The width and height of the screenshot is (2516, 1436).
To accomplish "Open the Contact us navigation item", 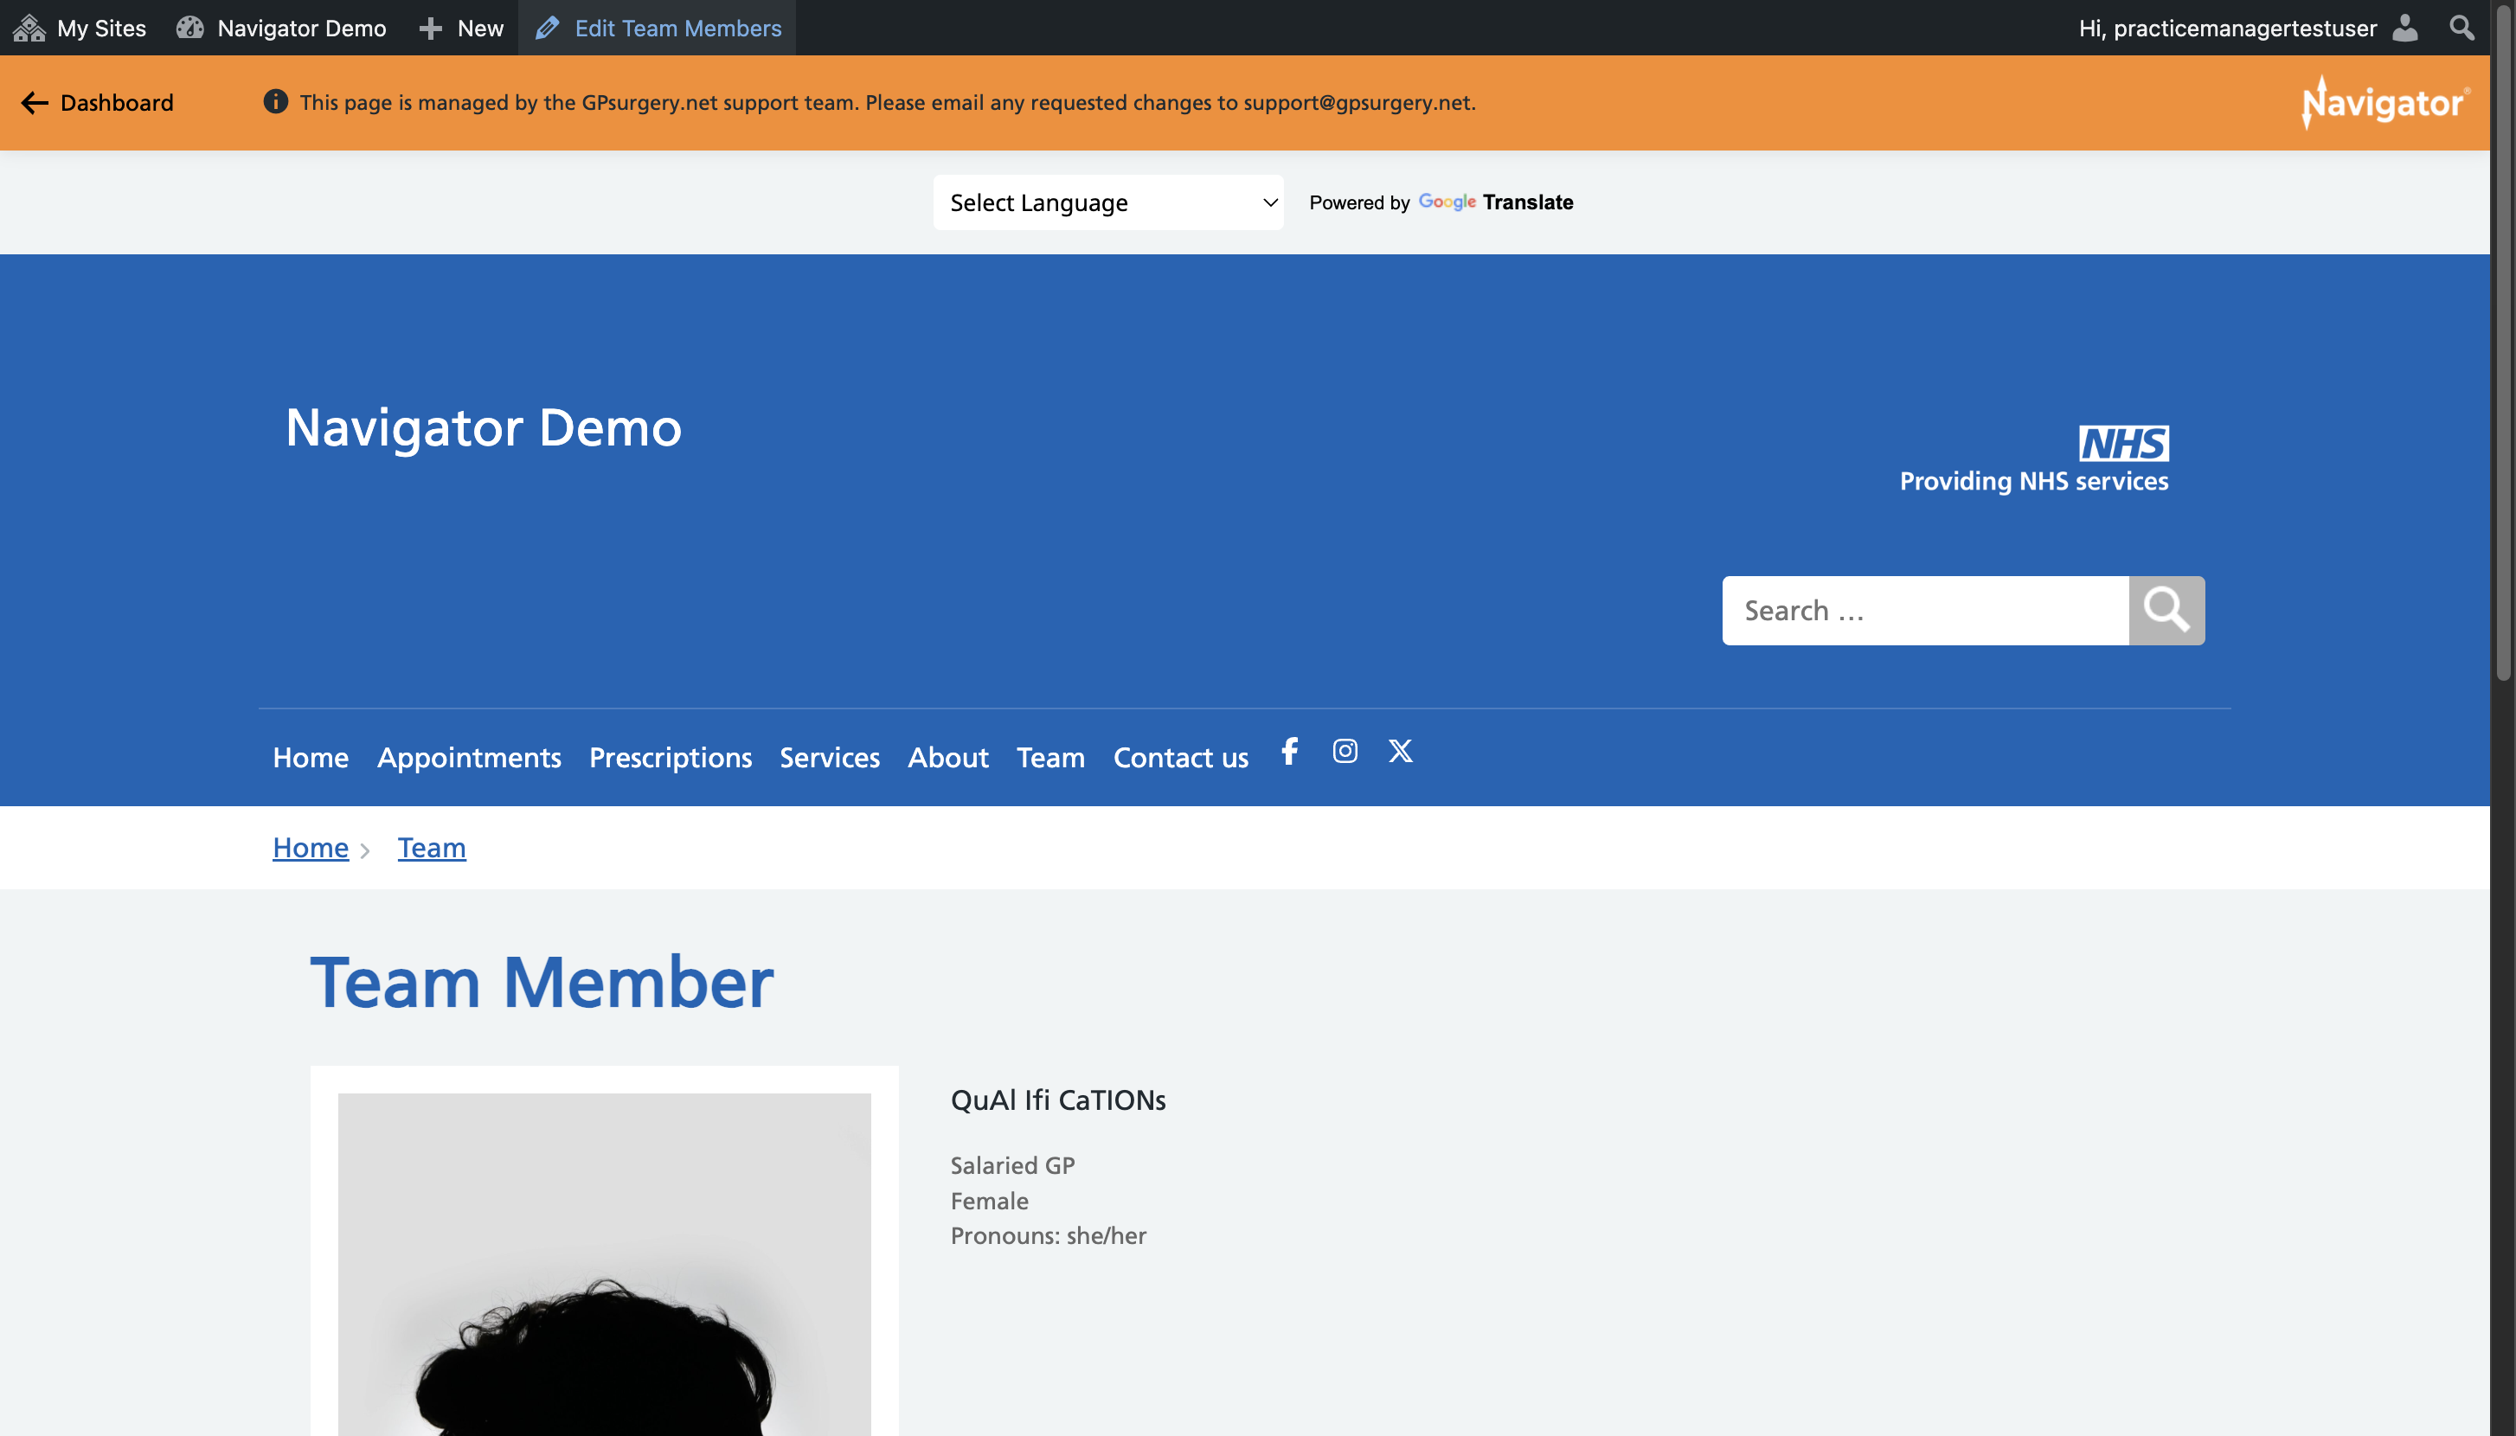I will pyautogui.click(x=1181, y=758).
